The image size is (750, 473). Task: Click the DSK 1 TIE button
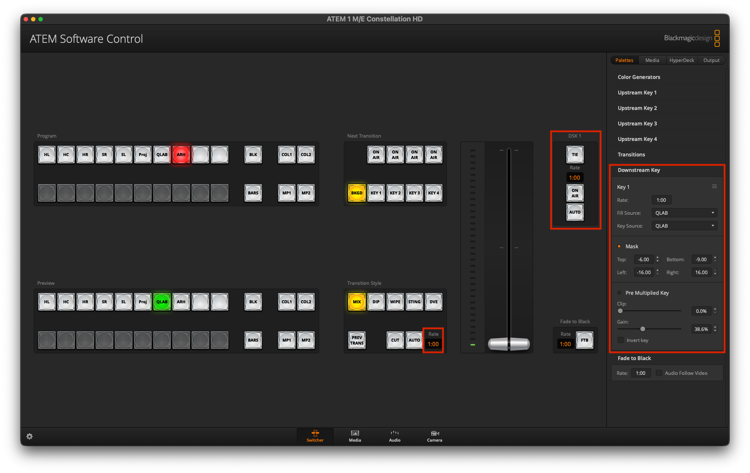[x=575, y=155]
